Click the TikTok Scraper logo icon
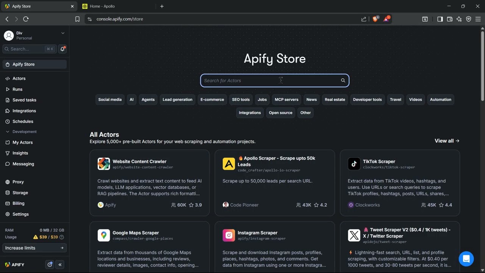This screenshot has height=273, width=485. coord(354,164)
